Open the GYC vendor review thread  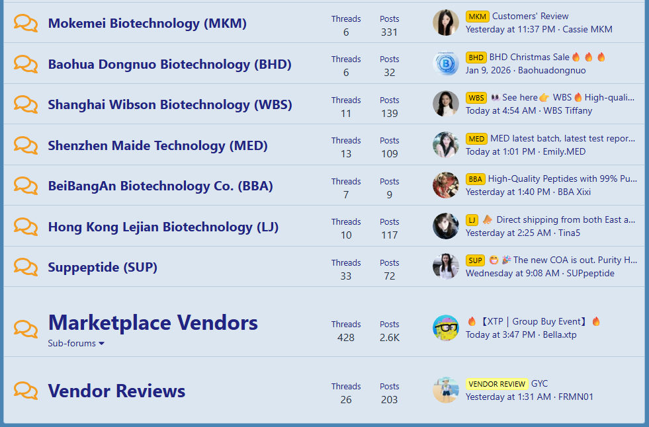(539, 383)
